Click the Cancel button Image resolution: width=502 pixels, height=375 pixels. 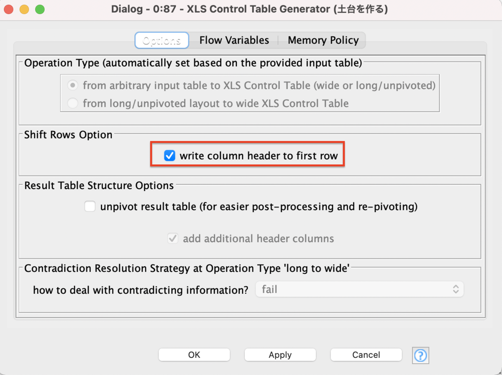click(x=366, y=355)
